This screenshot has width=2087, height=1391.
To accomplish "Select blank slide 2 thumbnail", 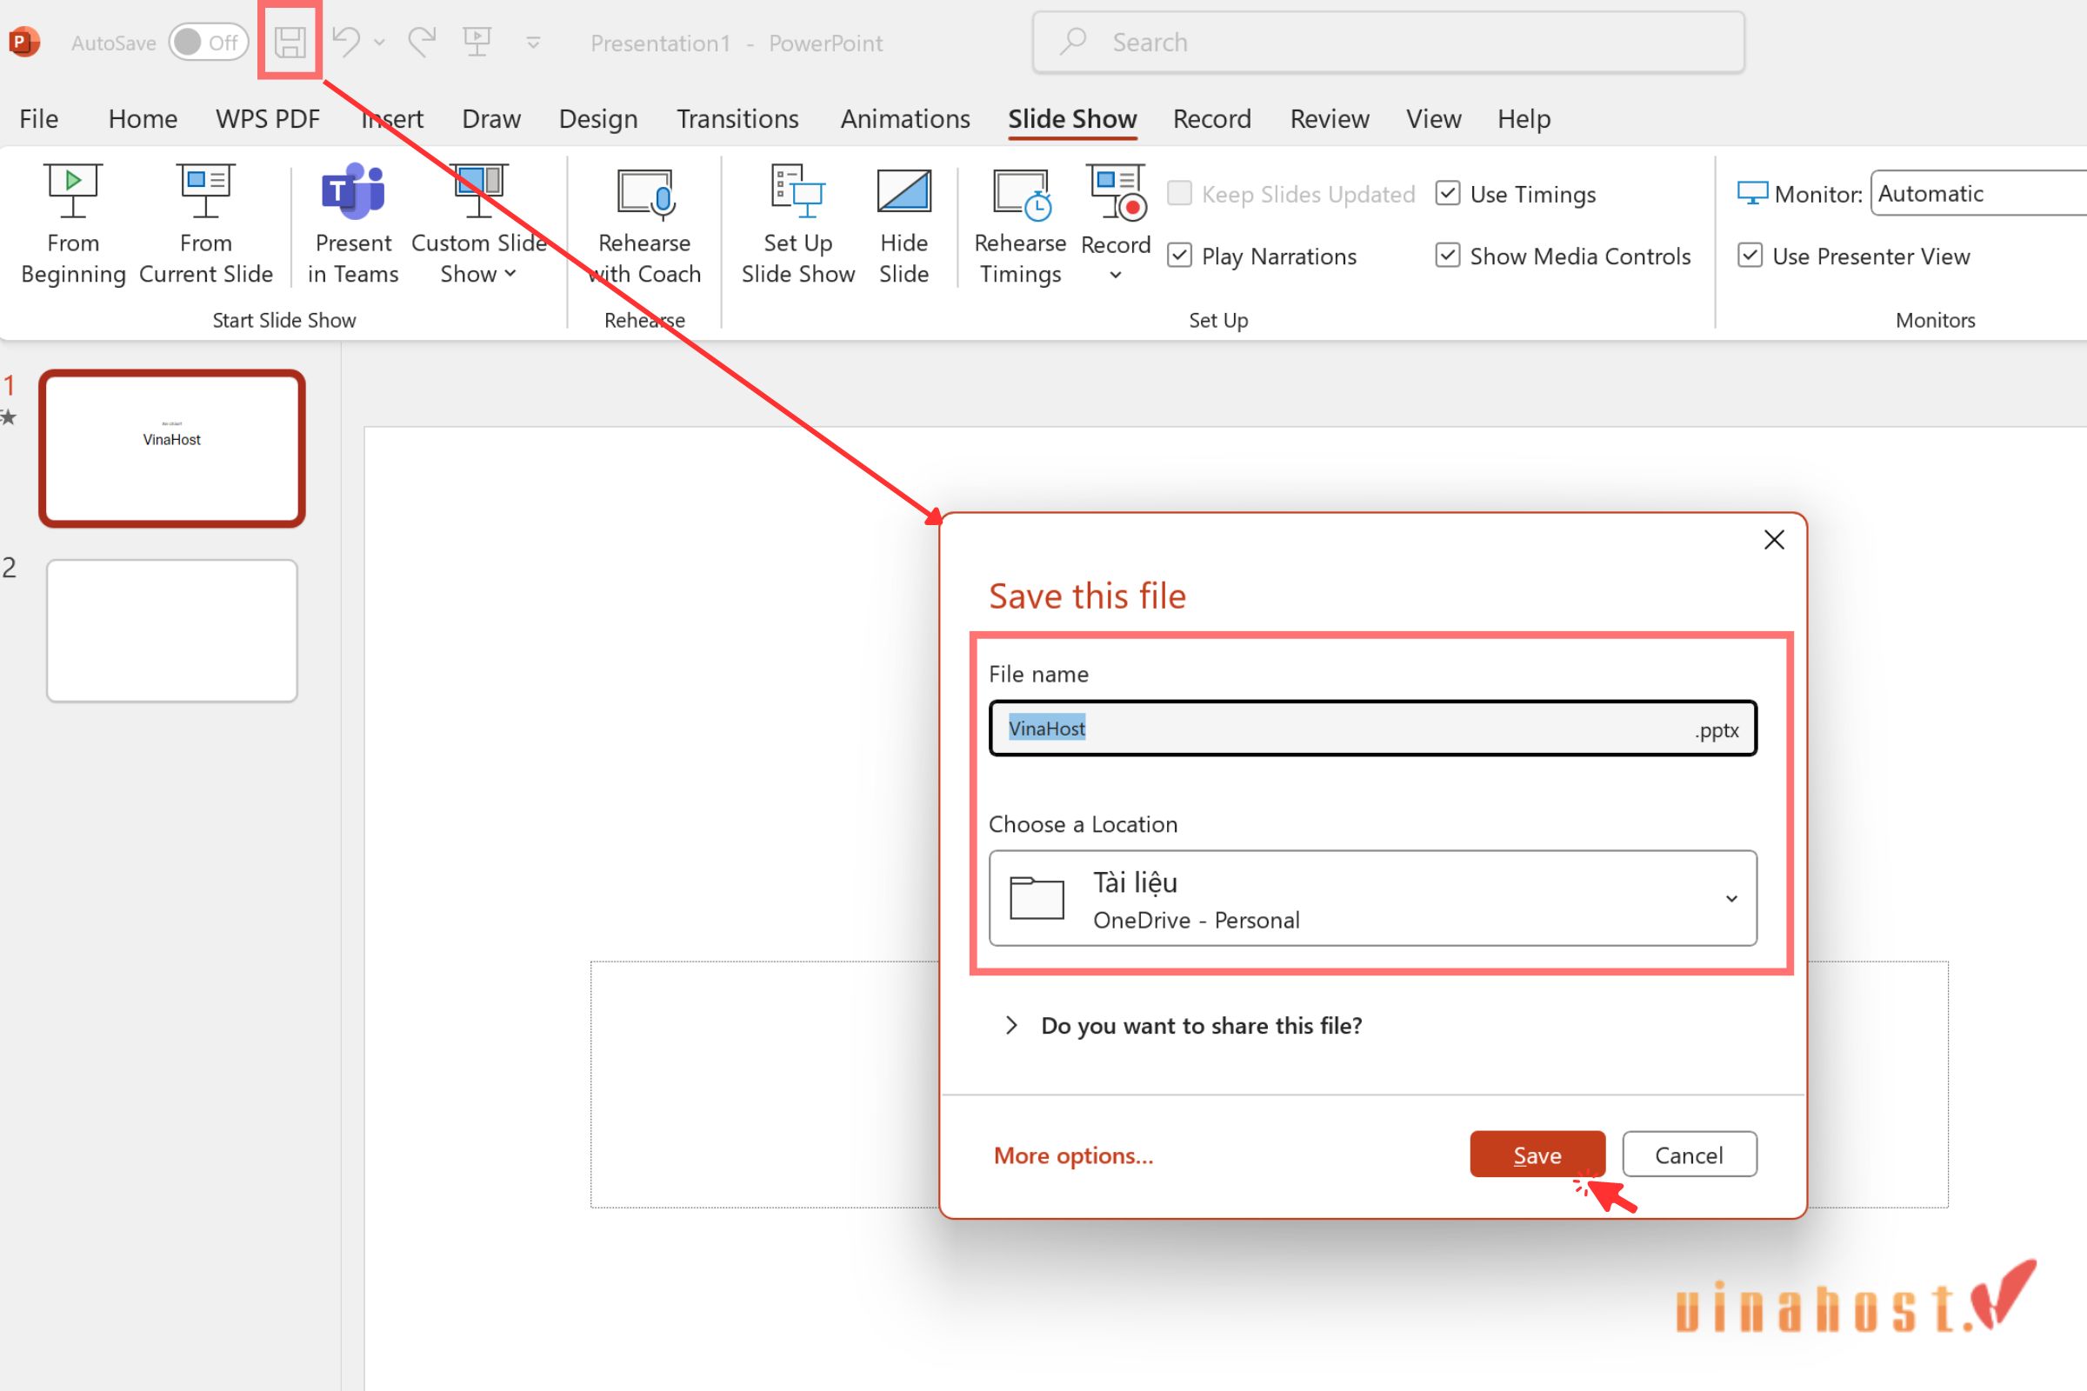I will point(172,631).
